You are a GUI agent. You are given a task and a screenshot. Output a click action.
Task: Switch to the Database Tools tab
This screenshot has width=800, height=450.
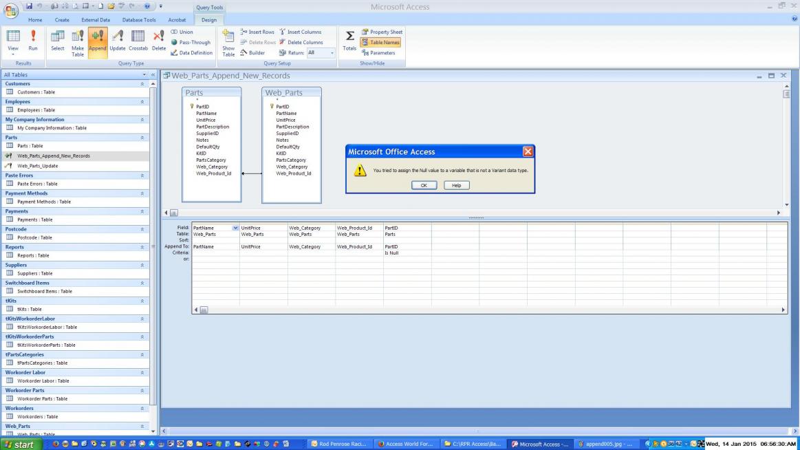click(138, 20)
